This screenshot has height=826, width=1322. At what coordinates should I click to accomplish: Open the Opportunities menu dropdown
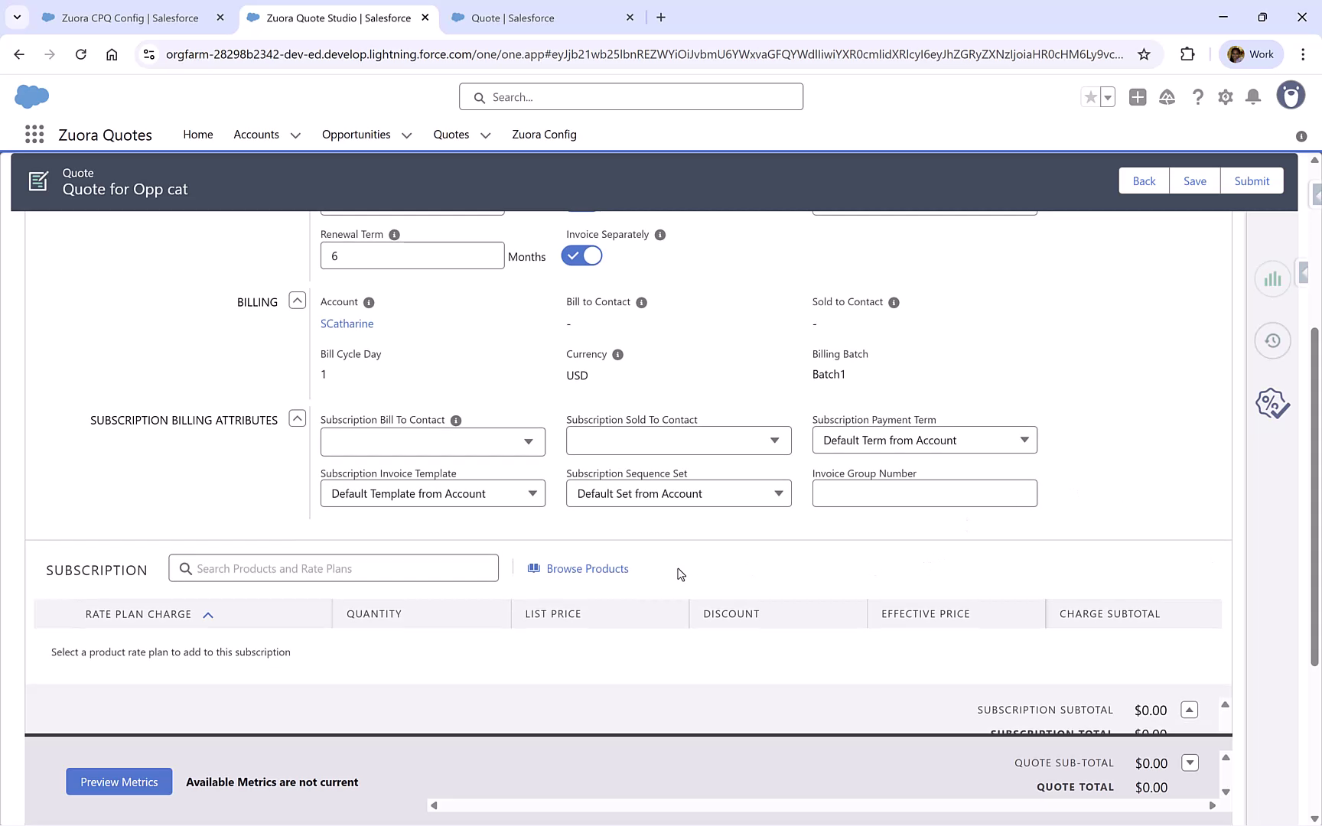[405, 135]
